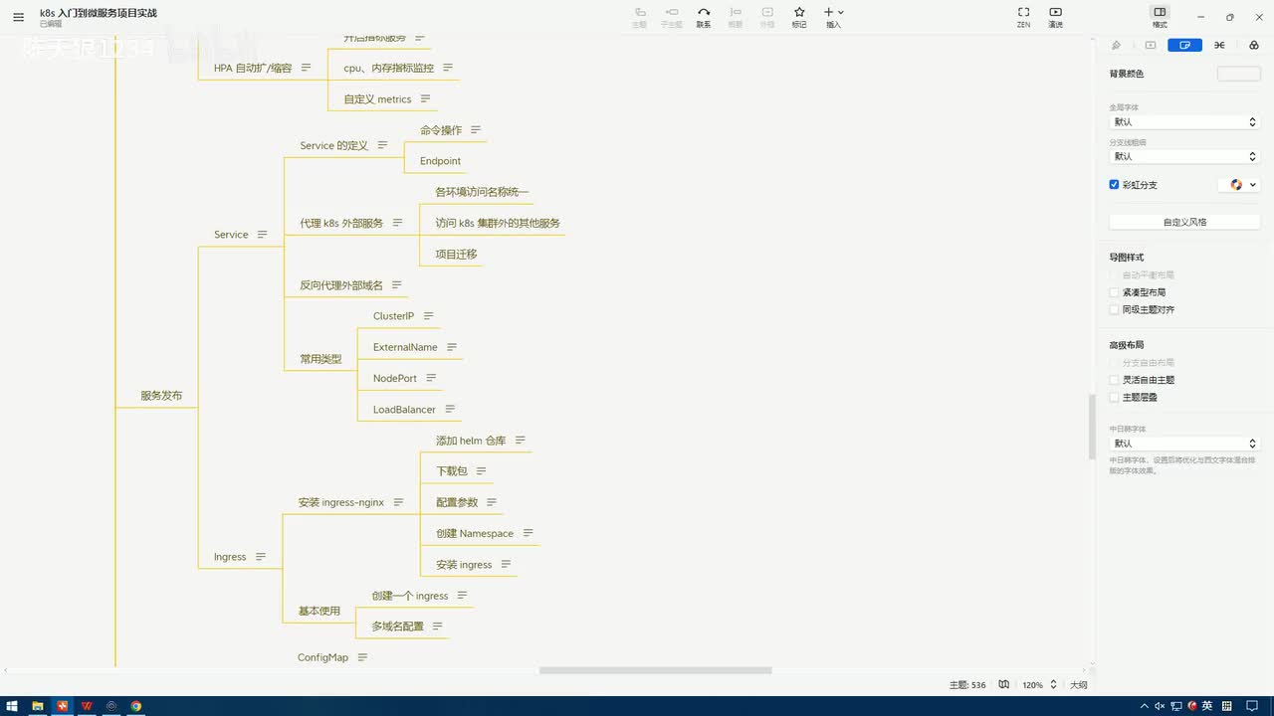Enable 主题层叠 topic overlap
The height and width of the screenshot is (716, 1274).
(x=1115, y=397)
